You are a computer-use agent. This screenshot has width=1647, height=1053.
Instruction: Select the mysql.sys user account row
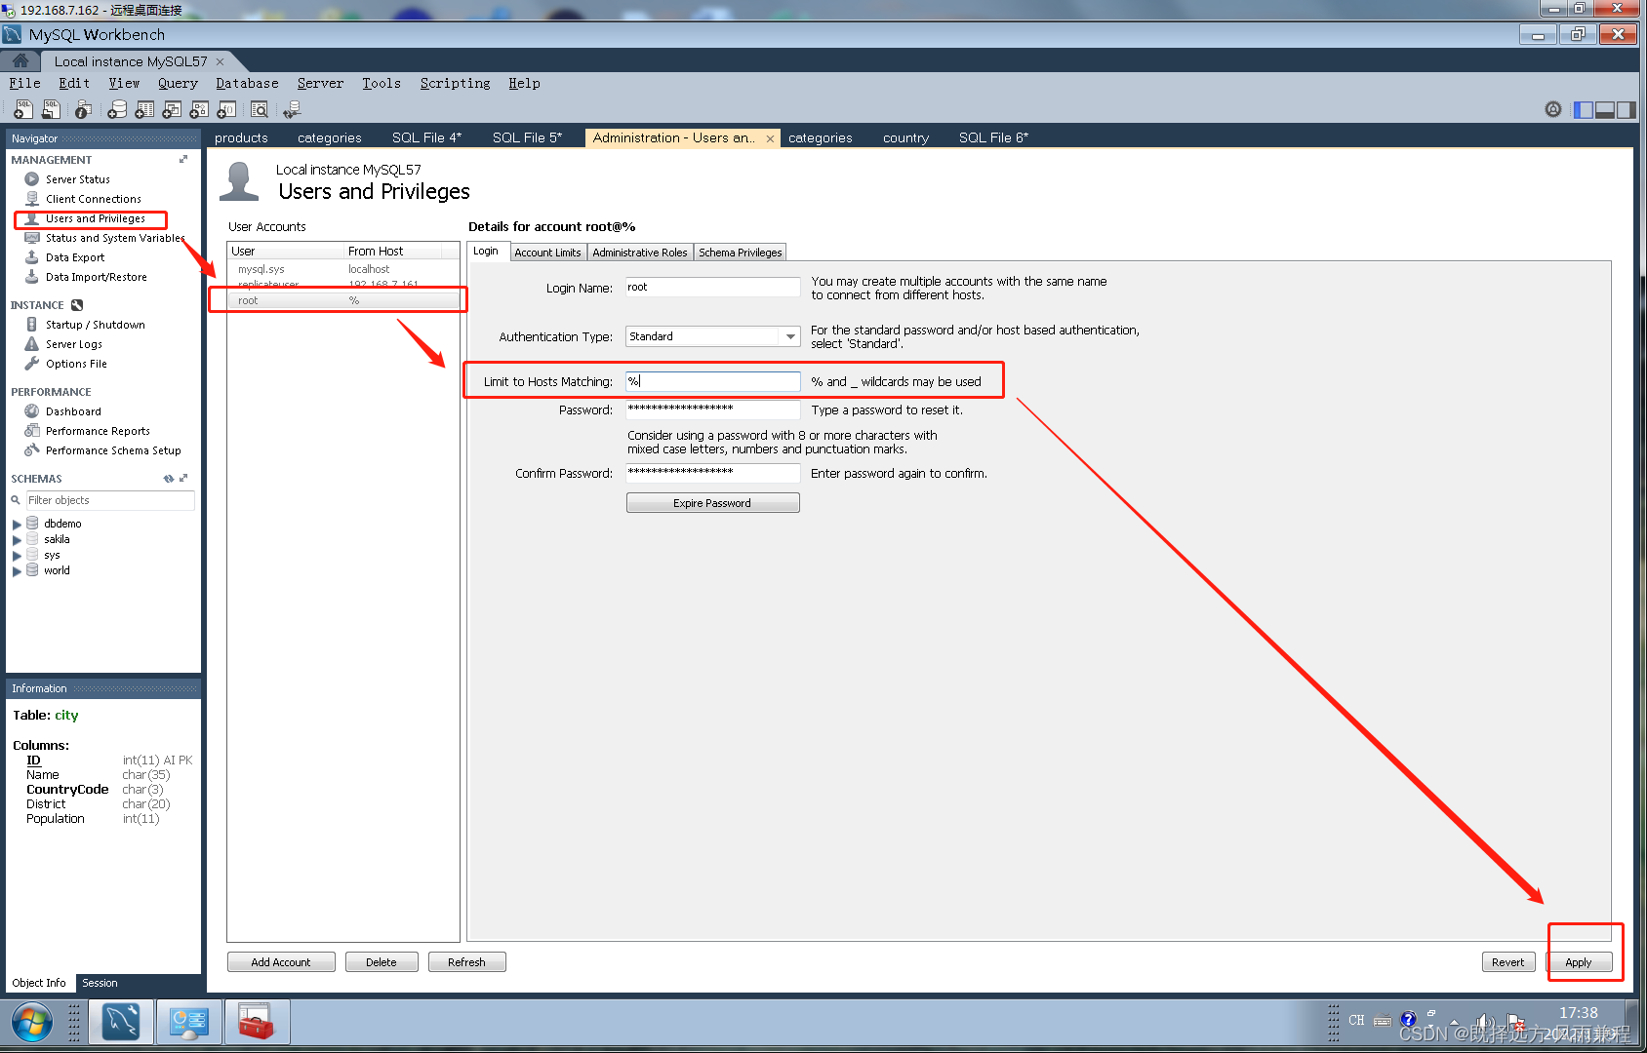click(343, 269)
